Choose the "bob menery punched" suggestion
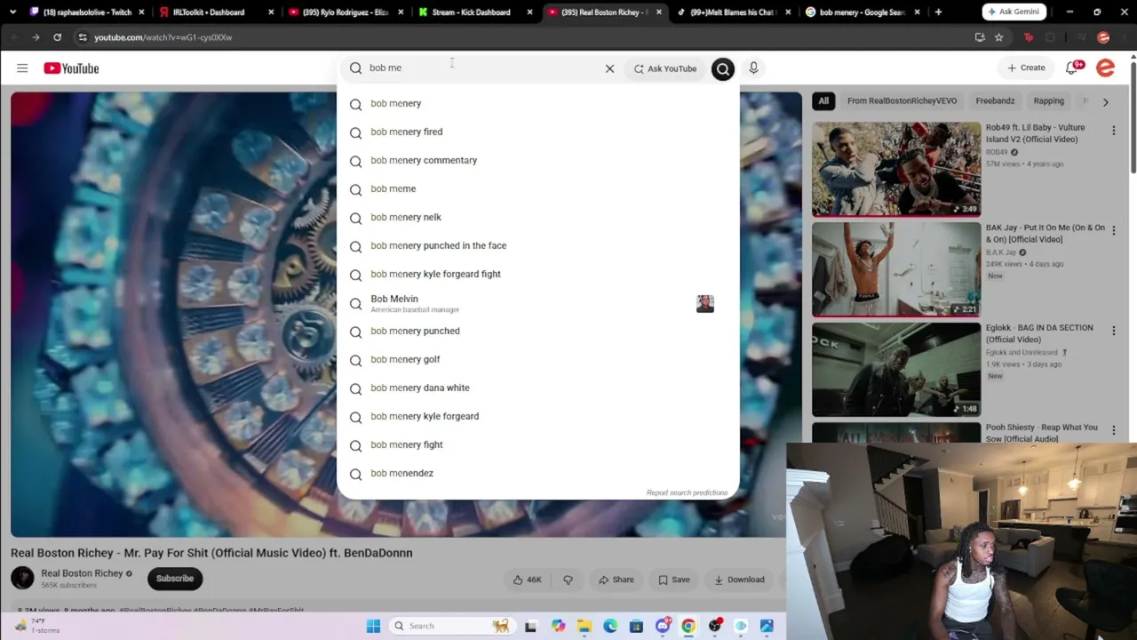The image size is (1137, 640). [537, 331]
